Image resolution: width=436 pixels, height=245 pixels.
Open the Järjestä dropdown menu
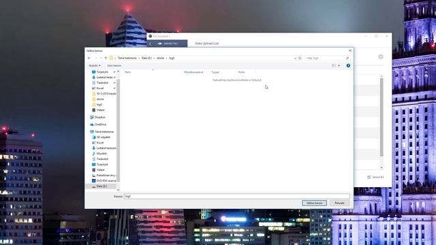[95, 65]
